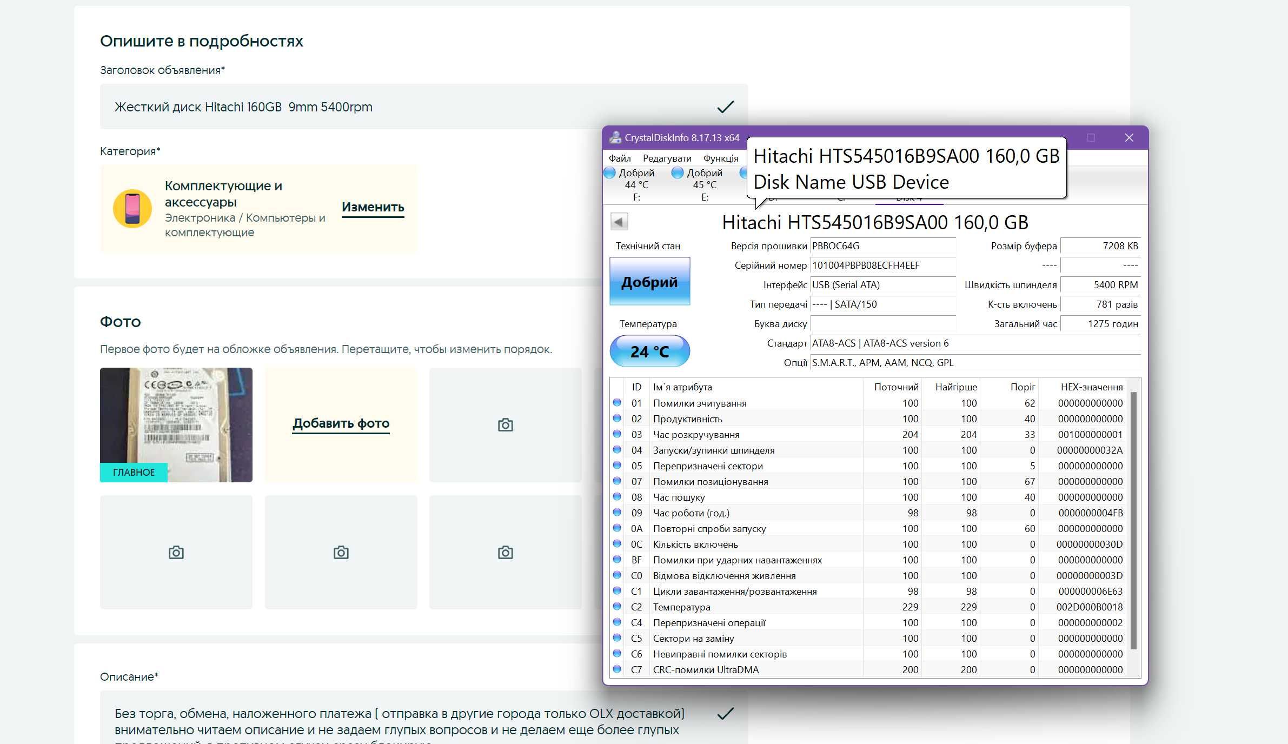Viewport: 1288px width, 744px height.
Task: Select the Невиправні помилки секторів row
Action: point(869,654)
